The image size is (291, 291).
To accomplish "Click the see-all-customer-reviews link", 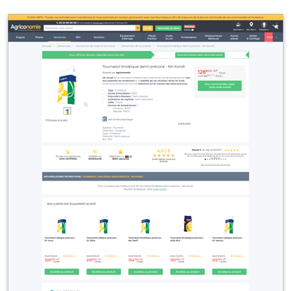I will pyautogui.click(x=215, y=165).
